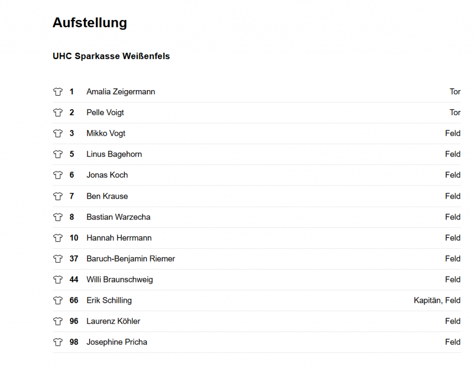Click jersey icon beside Amalia Zeigermann
Screen dimensions: 473x380
tap(58, 92)
